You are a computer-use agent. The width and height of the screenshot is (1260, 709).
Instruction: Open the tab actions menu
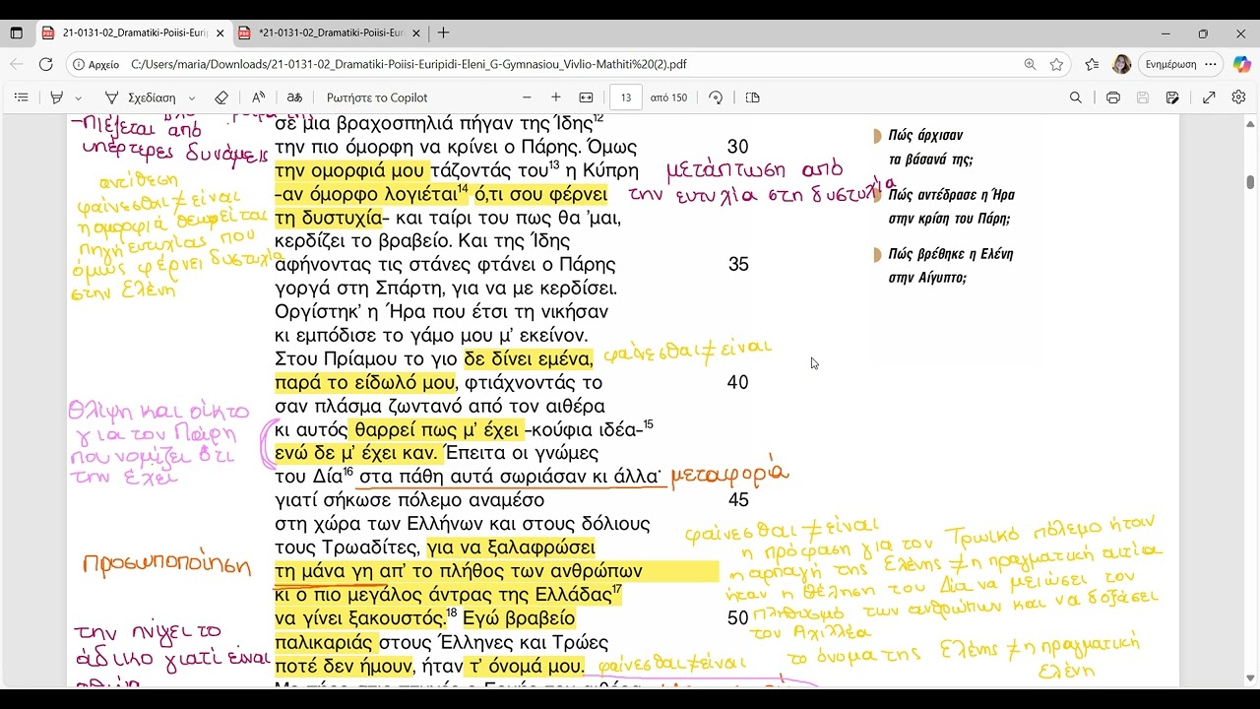pyautogui.click(x=16, y=32)
